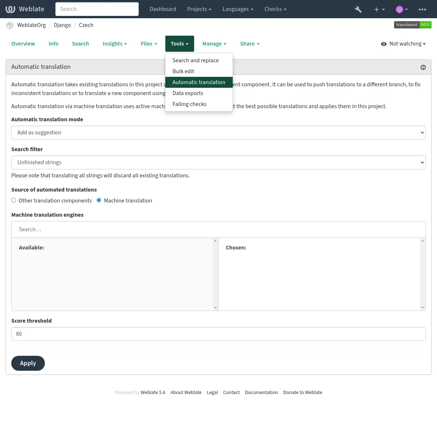The image size is (437, 433).
Task: Expand the Languages menu
Action: point(238,9)
